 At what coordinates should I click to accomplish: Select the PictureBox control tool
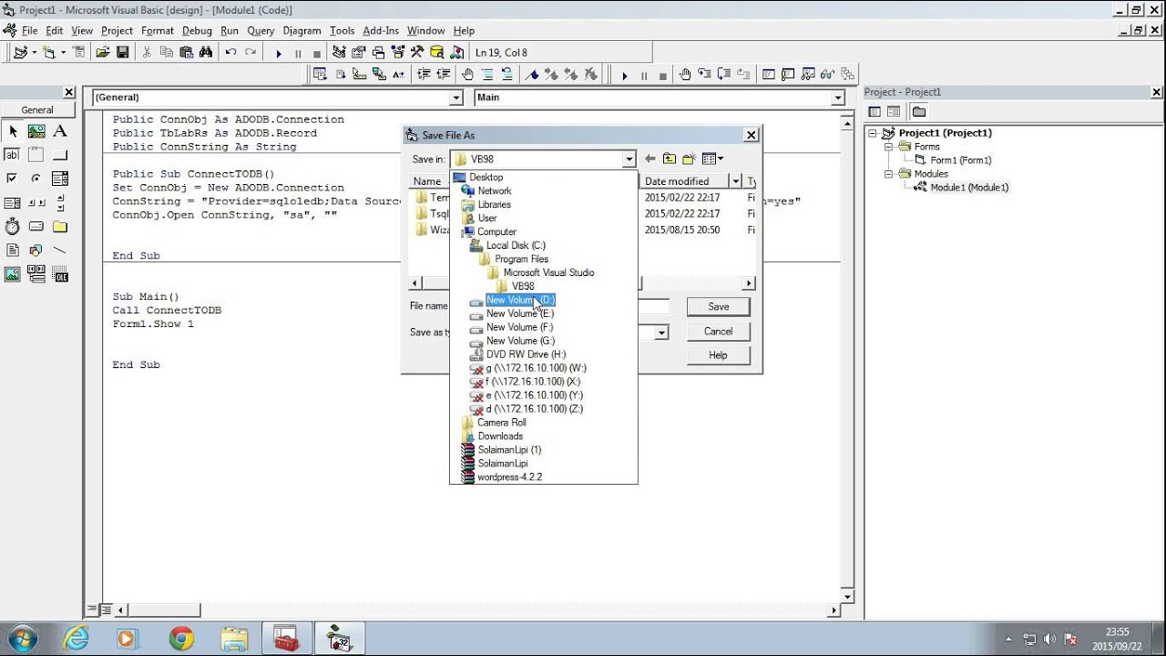pyautogui.click(x=36, y=131)
